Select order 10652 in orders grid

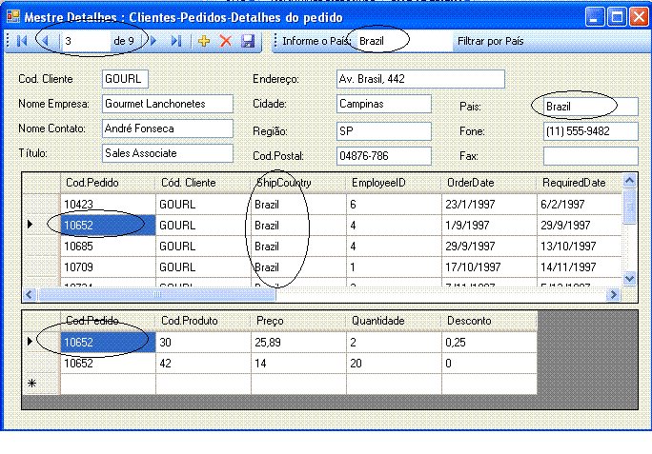[x=108, y=226]
